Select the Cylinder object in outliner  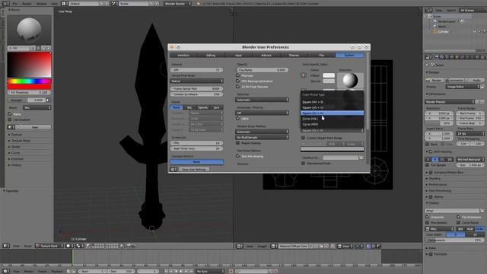443,32
